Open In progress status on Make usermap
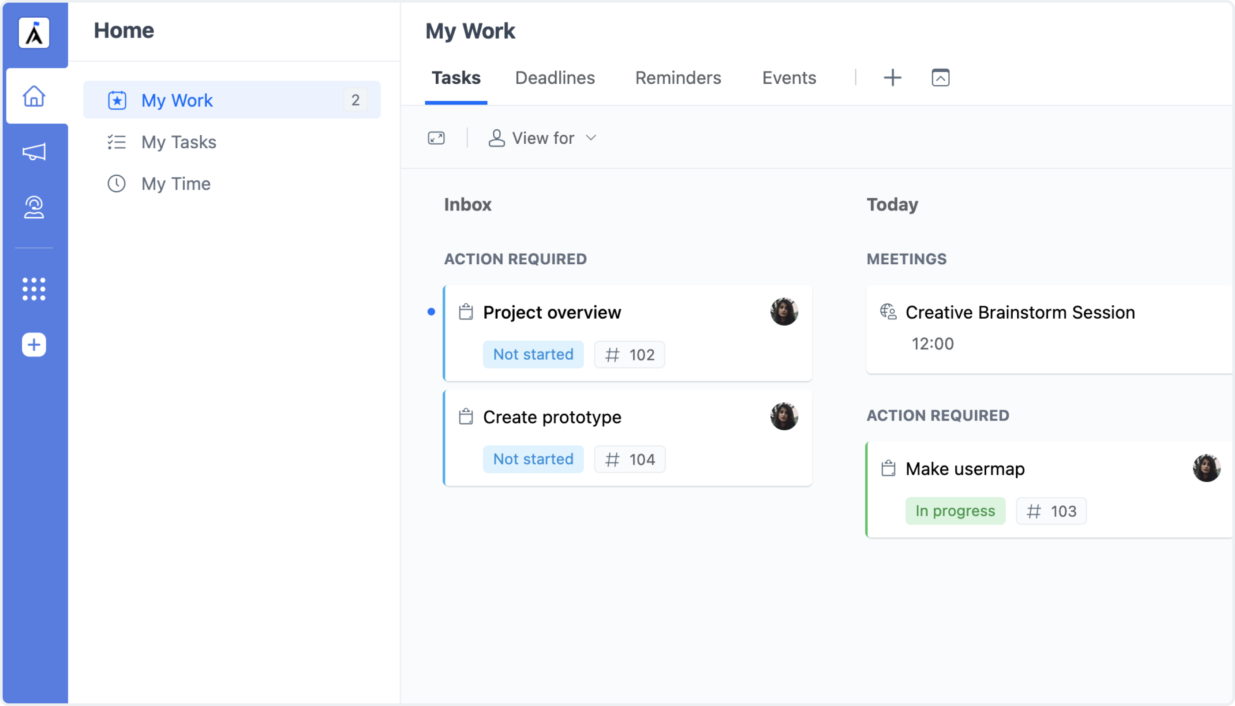This screenshot has height=706, width=1235. [955, 511]
